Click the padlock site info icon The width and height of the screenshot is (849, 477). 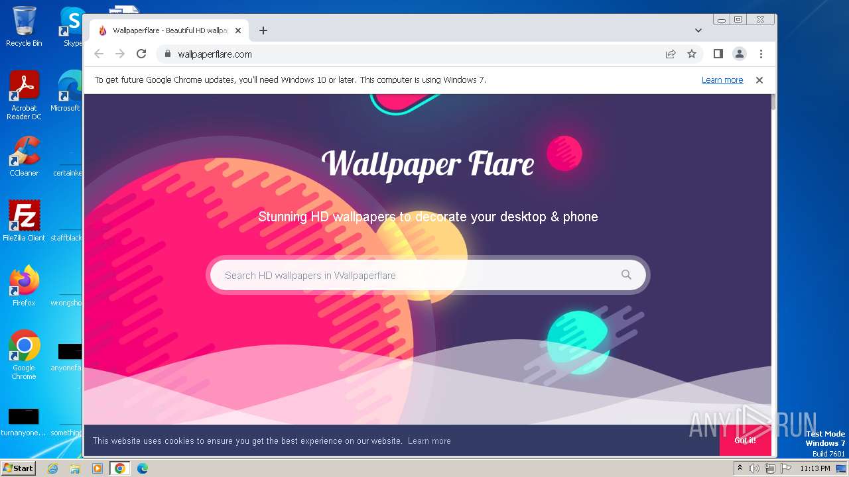tap(167, 54)
